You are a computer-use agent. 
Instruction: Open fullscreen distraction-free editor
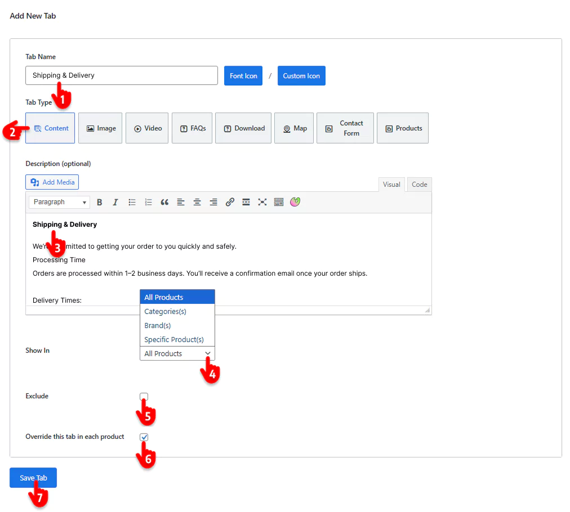[x=262, y=202]
